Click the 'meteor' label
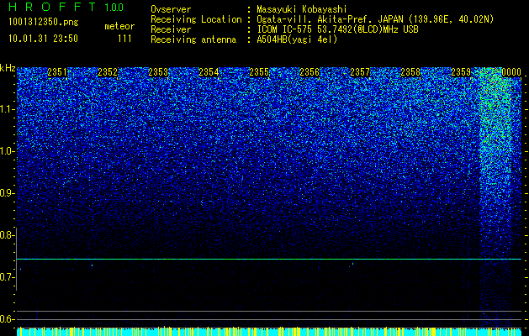The height and width of the screenshot is (336, 529). 119,26
